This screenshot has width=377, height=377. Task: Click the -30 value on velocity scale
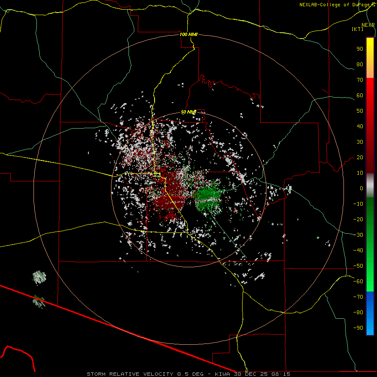(x=358, y=235)
